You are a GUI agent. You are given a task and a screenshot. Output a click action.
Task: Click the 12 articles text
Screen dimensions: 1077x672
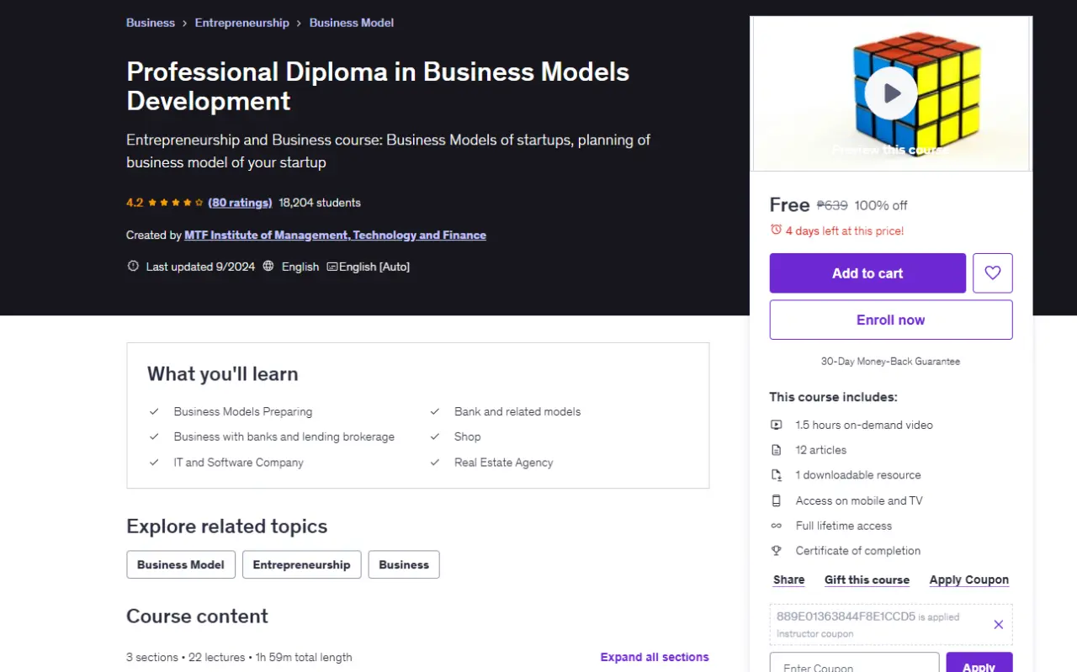[x=821, y=450]
